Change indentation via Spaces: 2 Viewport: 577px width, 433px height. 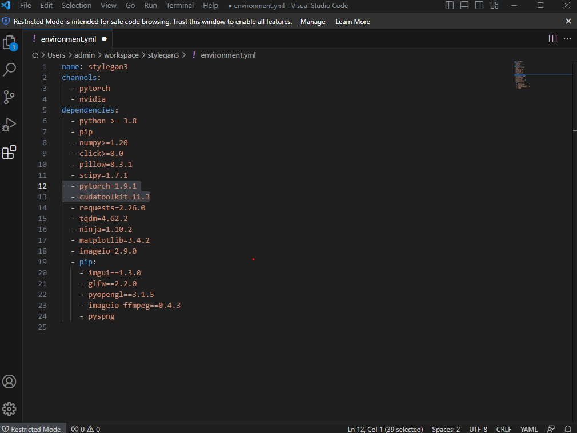tap(446, 429)
